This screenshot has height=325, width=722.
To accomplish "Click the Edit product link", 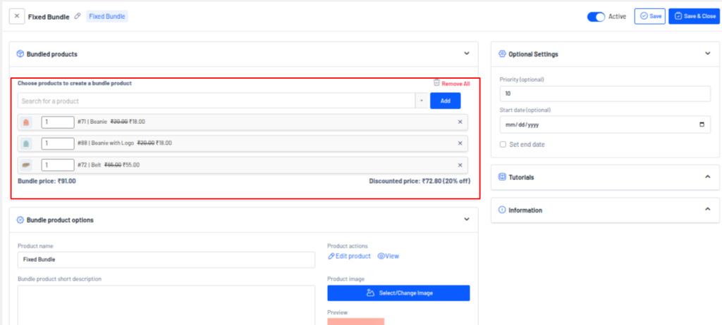I will [x=349, y=256].
